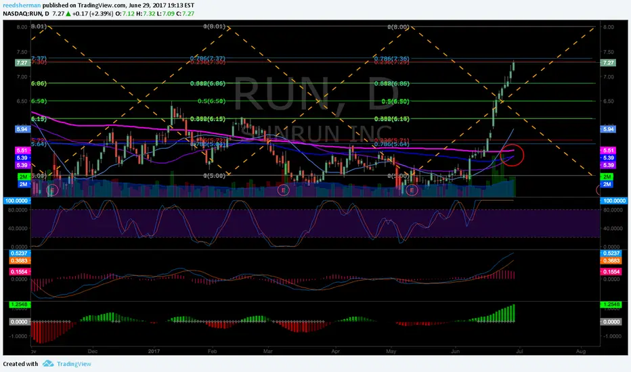Viewport: 631px width, 372px height.
Task: Click the Jun label on time axis
Action: (x=456, y=351)
